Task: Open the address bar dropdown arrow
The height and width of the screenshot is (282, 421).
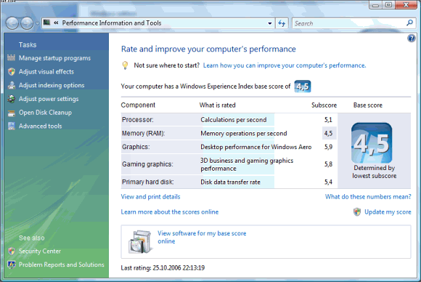Action: pos(270,23)
